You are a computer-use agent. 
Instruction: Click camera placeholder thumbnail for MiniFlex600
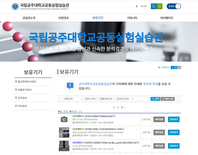click(x=64, y=119)
